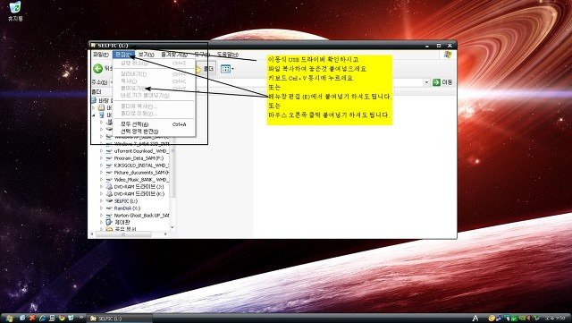
Task: Select uTorrent Download_WHD drive in tree
Action: click(141, 151)
